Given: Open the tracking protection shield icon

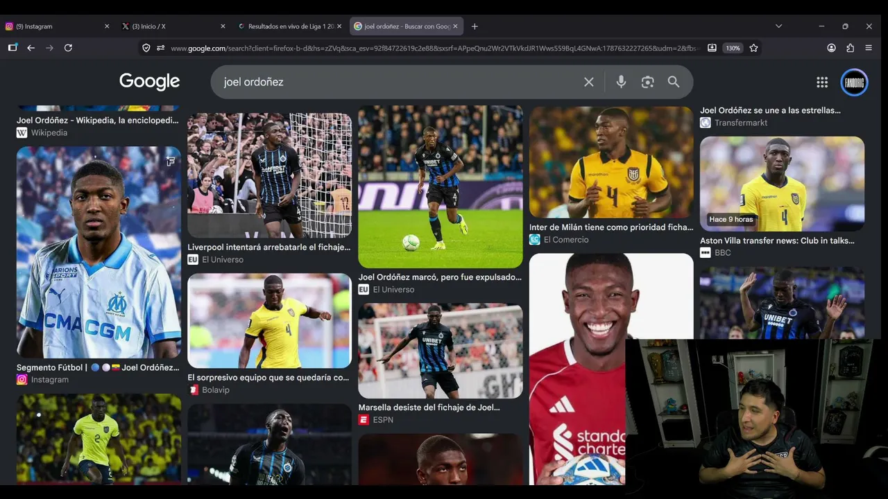Looking at the screenshot, I should coord(146,48).
